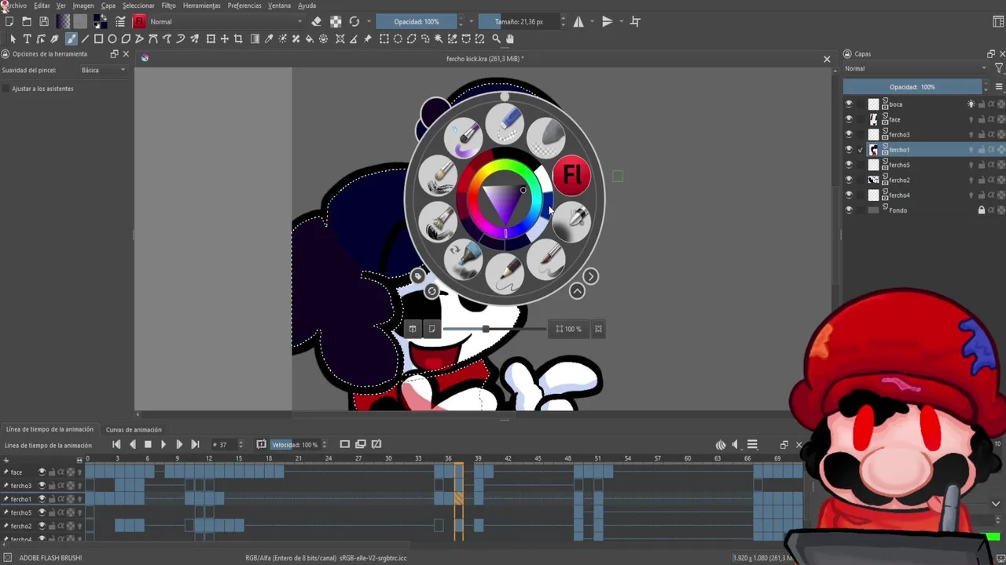Select the Gradient tool
This screenshot has width=1006, height=565.
coord(255,38)
